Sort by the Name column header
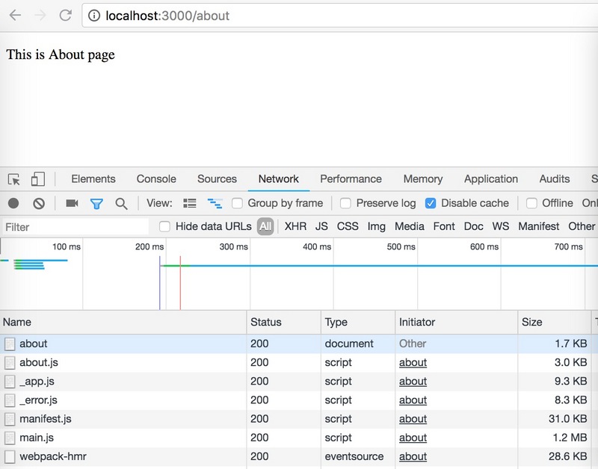The height and width of the screenshot is (469, 598). coord(123,322)
